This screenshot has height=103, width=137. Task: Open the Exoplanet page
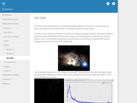(15, 71)
